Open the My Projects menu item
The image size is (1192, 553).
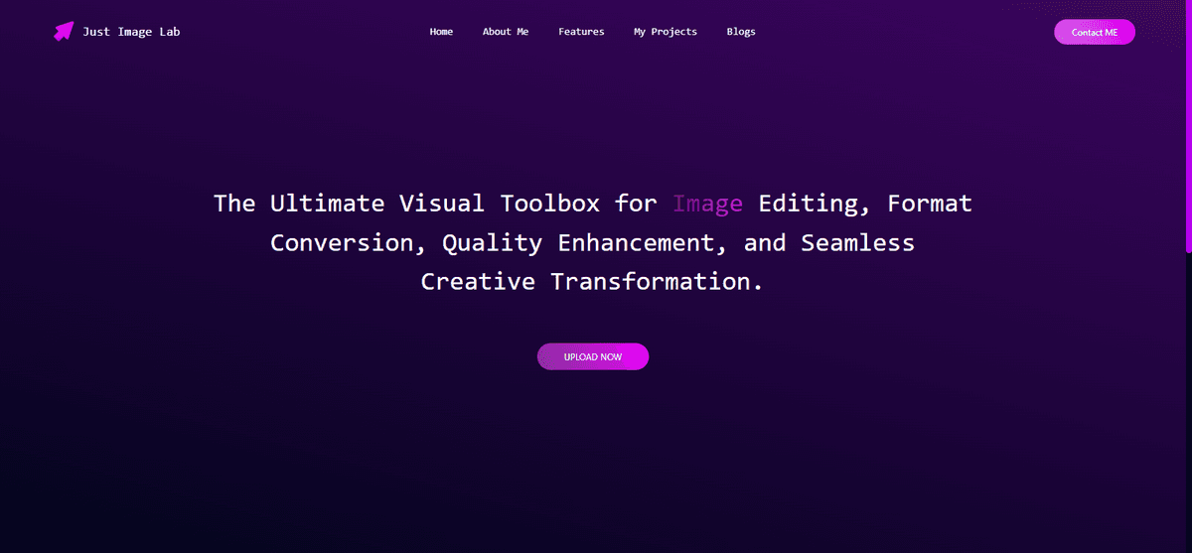coord(666,32)
